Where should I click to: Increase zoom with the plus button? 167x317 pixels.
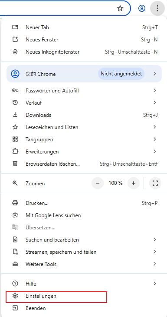[134, 184]
